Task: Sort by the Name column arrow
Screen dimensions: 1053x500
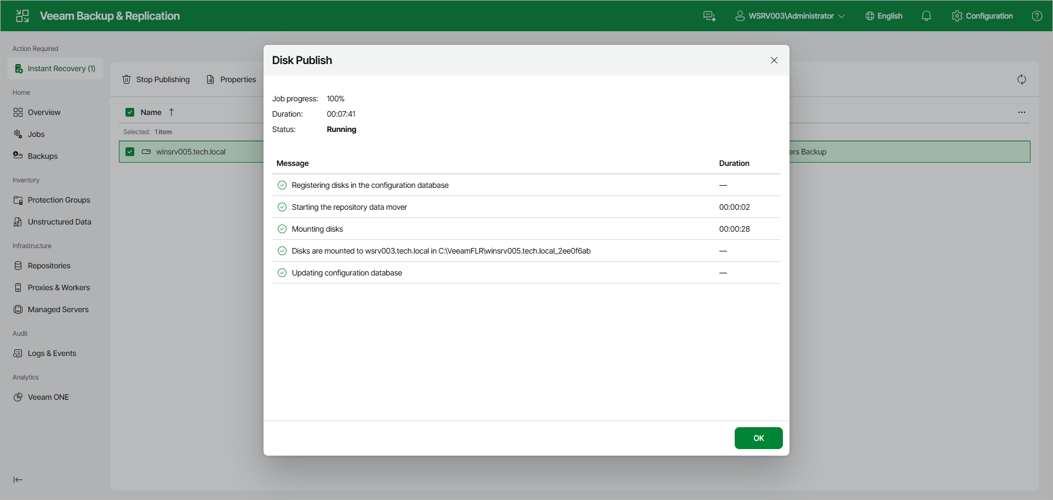Action: pyautogui.click(x=171, y=112)
